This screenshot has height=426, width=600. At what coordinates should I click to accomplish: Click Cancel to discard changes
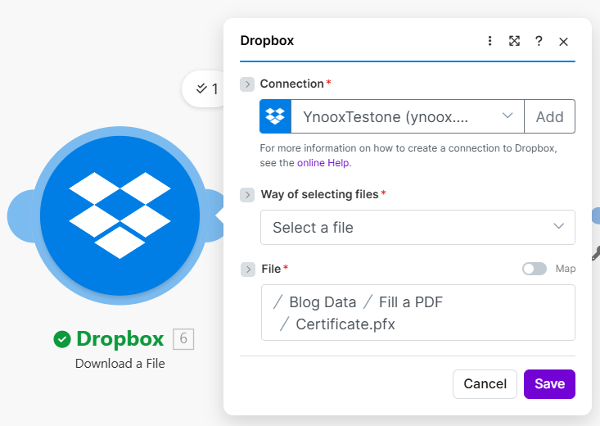pos(485,383)
